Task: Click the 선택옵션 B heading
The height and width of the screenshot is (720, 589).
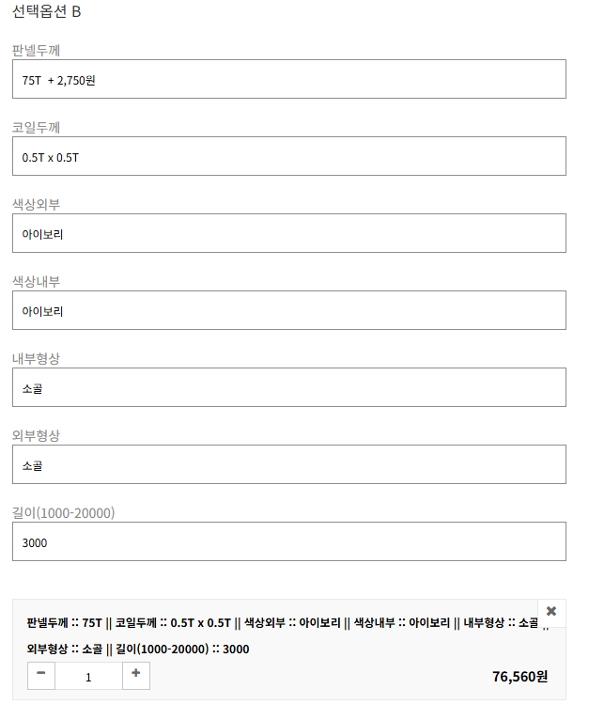Action: (46, 12)
